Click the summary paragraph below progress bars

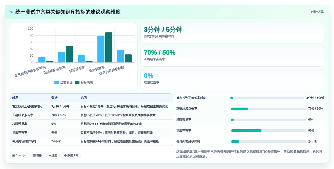(x=249, y=154)
